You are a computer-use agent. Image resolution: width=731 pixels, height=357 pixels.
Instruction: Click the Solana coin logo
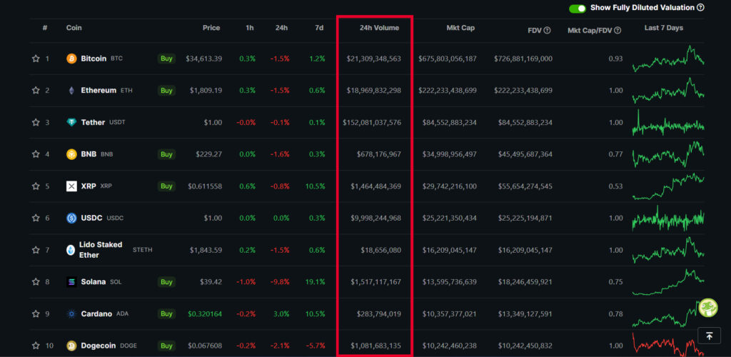point(71,282)
